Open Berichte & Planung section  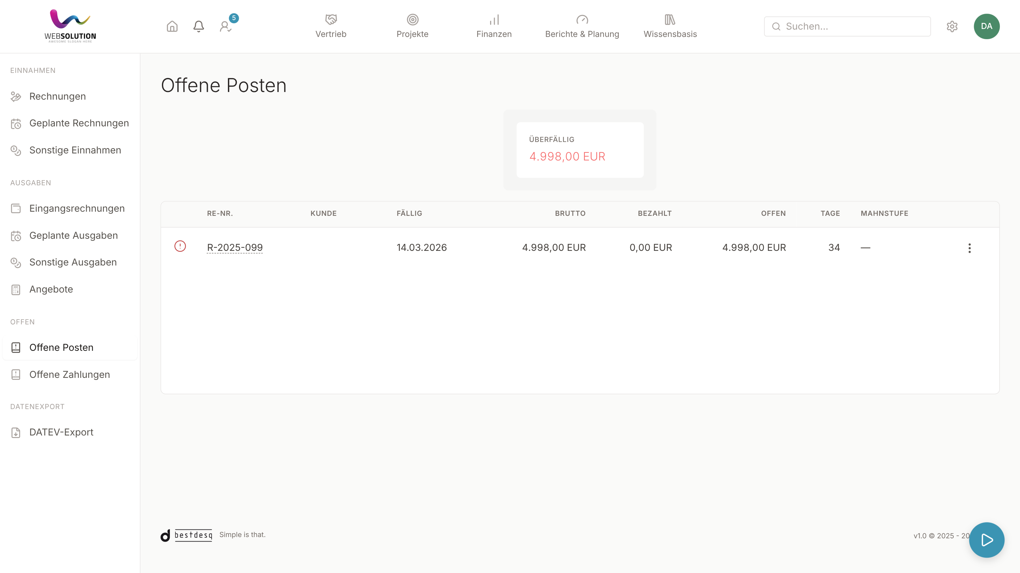pos(582,26)
